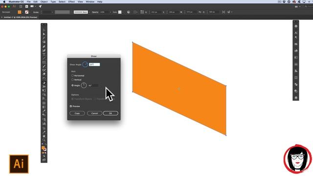Screen dimensions: 313x176
Task: Open the Arrange Documents dropdown
Action: pyautogui.click(x=33, y=6)
